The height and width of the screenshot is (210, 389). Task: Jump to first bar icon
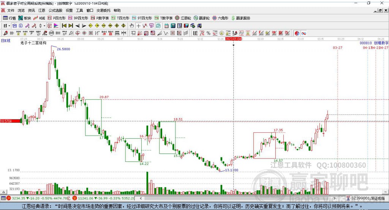[64, 26]
